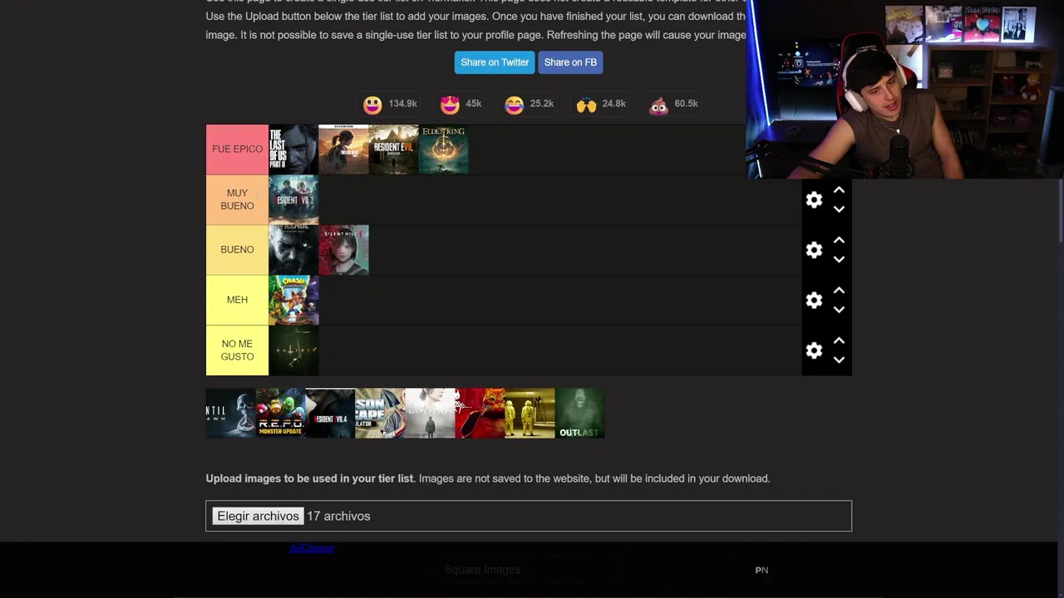Select The Last of Us Part I cover
Image resolution: width=1064 pixels, height=598 pixels.
[x=343, y=149]
